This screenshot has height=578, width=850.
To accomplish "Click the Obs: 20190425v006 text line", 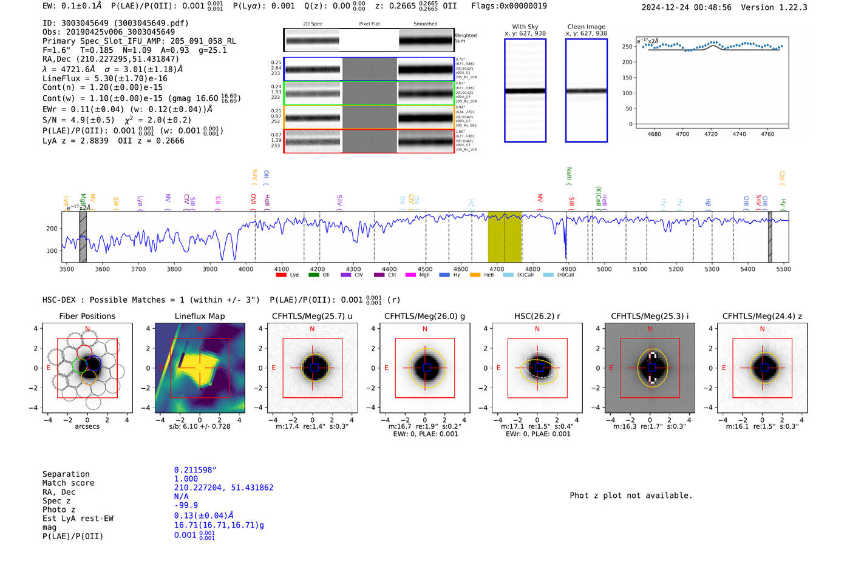I will tap(109, 32).
